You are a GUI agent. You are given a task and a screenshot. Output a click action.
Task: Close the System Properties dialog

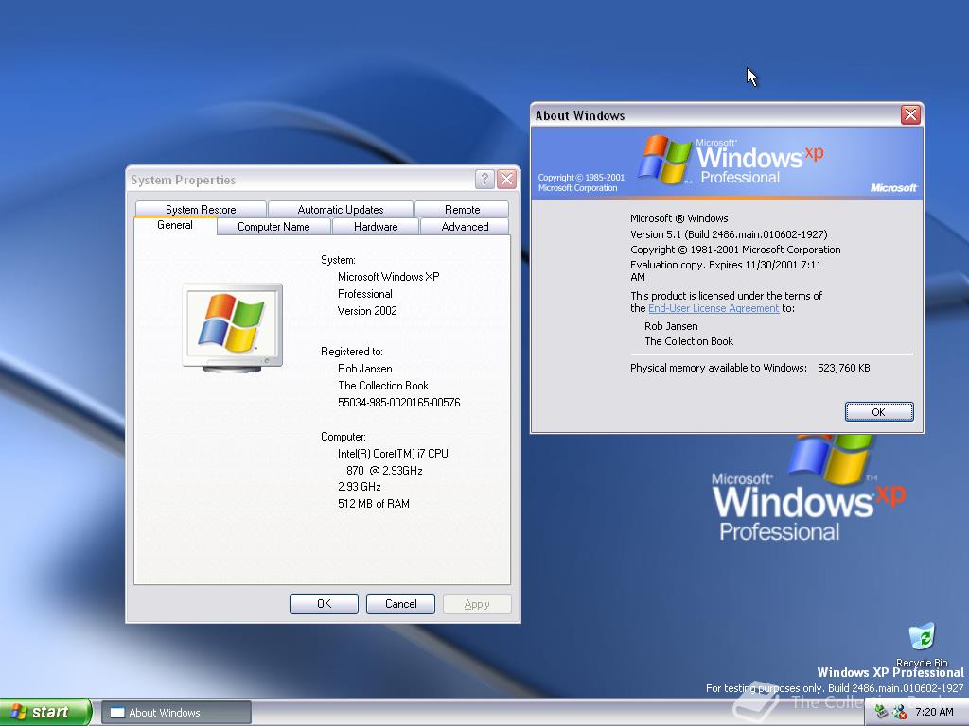(x=507, y=179)
